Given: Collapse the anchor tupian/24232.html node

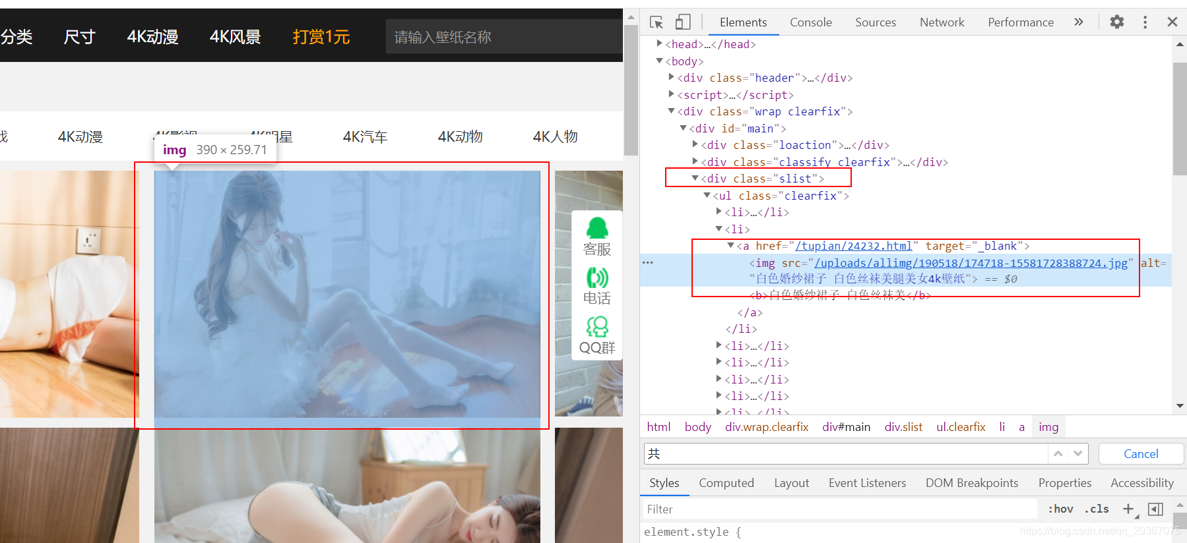Looking at the screenshot, I should coord(730,245).
